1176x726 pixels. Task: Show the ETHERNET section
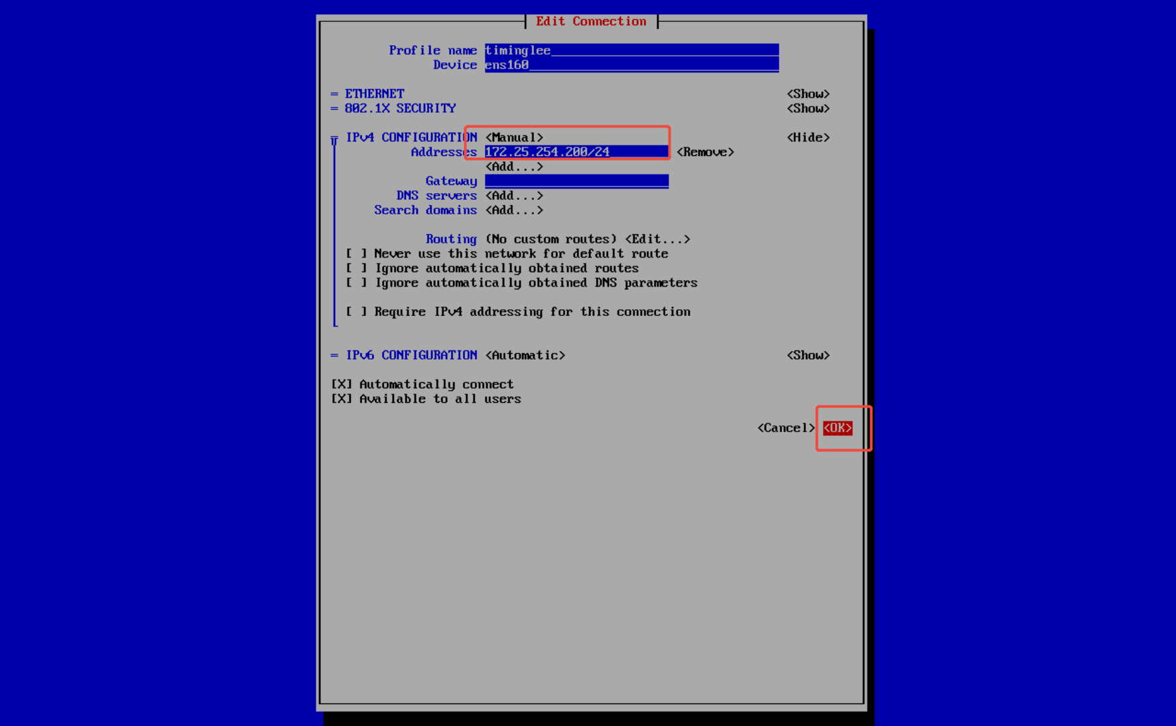click(x=808, y=94)
